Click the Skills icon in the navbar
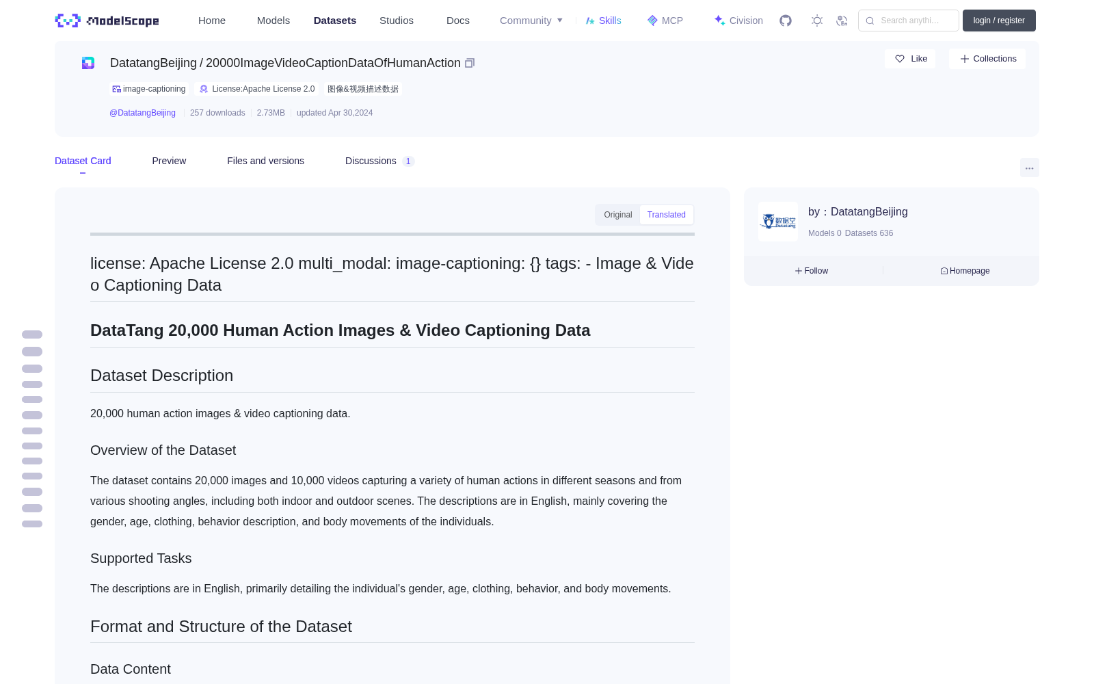Image resolution: width=1094 pixels, height=684 pixels. (x=590, y=21)
